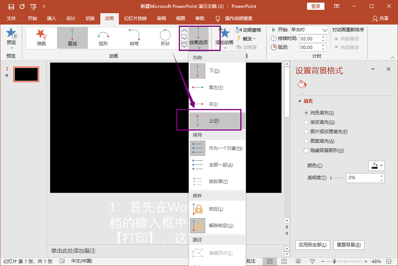Open the format background pane options arrow

pos(373,69)
